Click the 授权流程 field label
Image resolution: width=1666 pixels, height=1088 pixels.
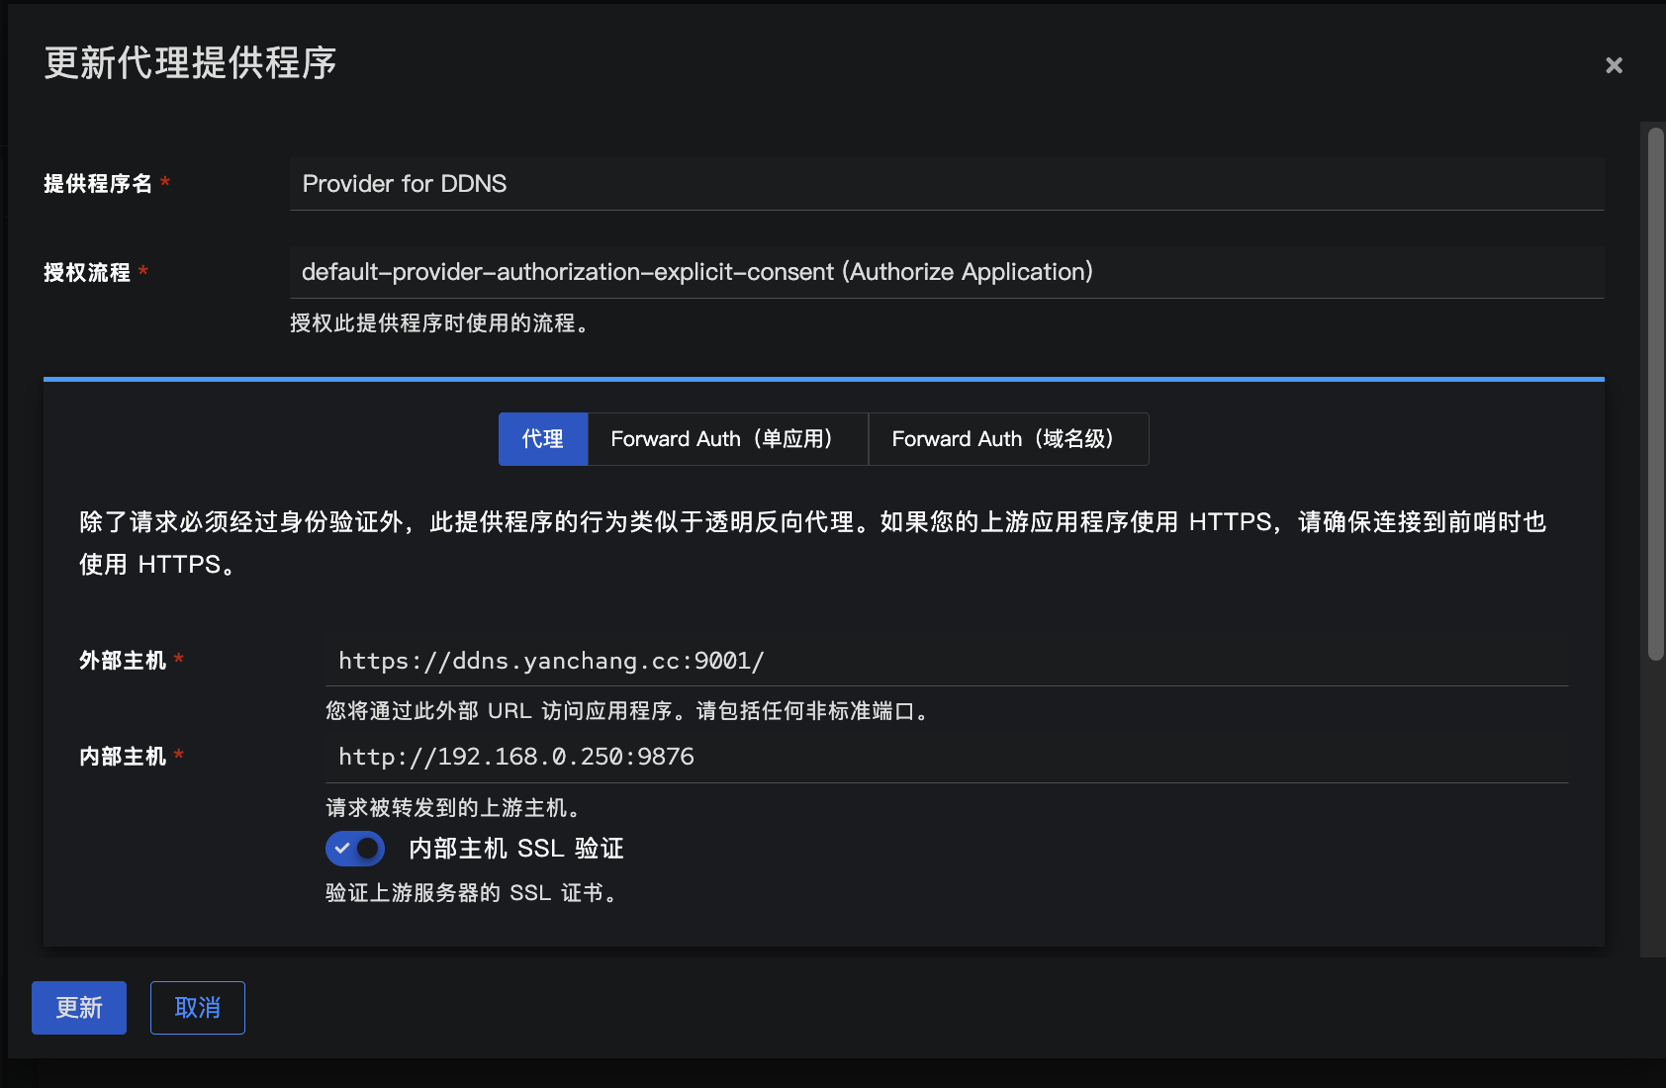coord(87,273)
